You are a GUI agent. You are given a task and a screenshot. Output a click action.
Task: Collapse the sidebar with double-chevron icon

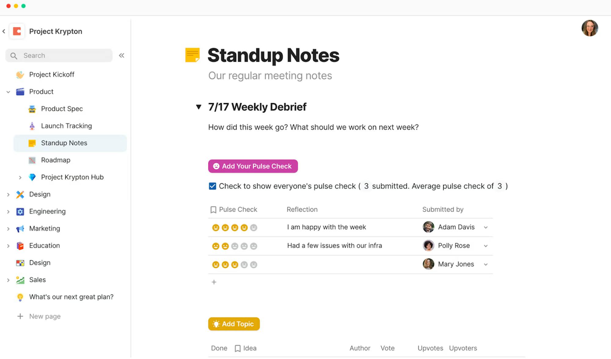[x=122, y=56]
